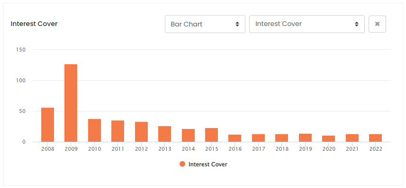
Task: Click the orange legend dot for Interest Cover
Action: pyautogui.click(x=182, y=164)
